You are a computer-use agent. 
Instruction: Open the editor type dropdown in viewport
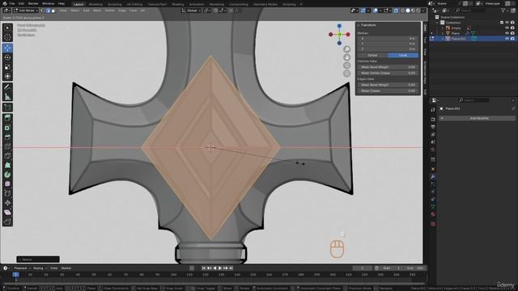[6, 11]
